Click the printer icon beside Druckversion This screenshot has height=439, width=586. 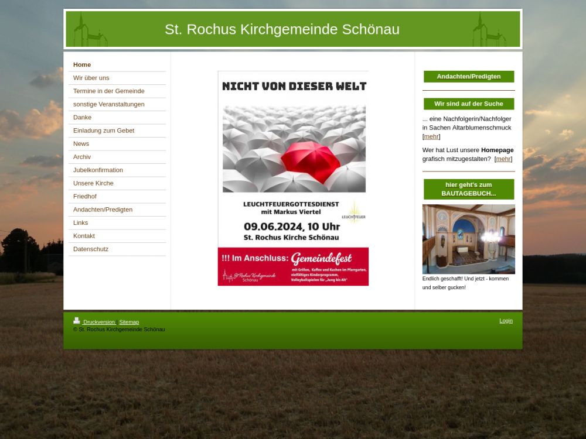[x=77, y=321]
